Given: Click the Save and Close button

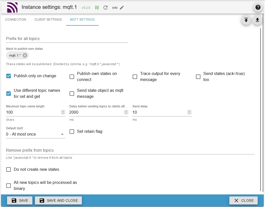Looking at the screenshot, I should pyautogui.click(x=59, y=200).
